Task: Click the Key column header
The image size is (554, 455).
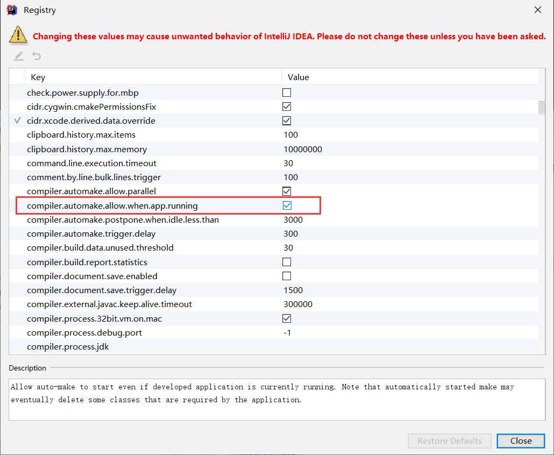Action: click(153, 77)
